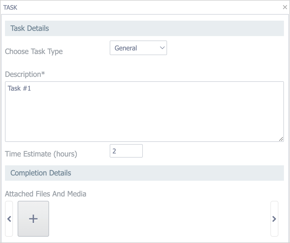The height and width of the screenshot is (243, 290).
Task: Collapse the Task Details section header
Action: click(29, 28)
